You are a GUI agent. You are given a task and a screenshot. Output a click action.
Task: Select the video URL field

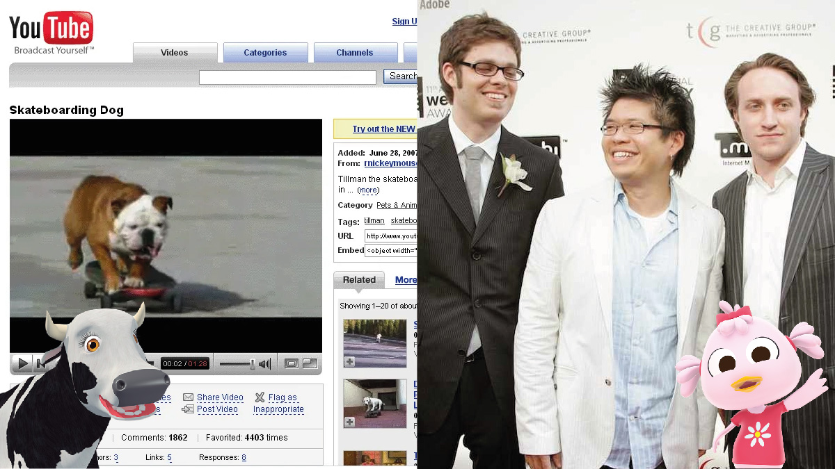click(391, 236)
